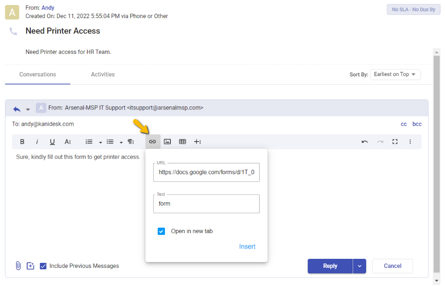The width and height of the screenshot is (445, 286).
Task: Click in the reply message body text
Action: 78,157
